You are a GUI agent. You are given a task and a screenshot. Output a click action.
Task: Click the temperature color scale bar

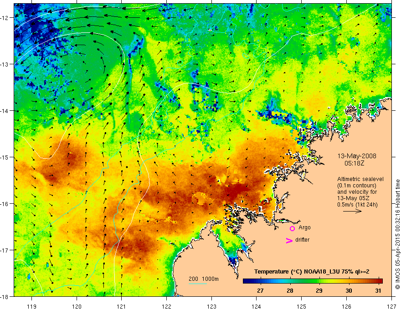tap(313, 281)
